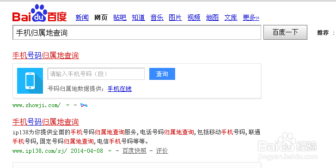This screenshot has width=336, height=168.
Task: Focus the 请输入手机号码（段） input field
Action: [x=96, y=74]
